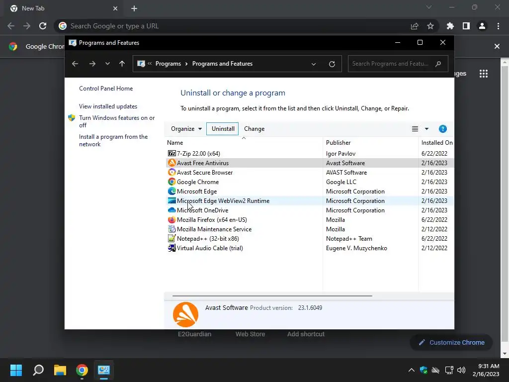This screenshot has height=382, width=509.
Task: Refresh the Programs and Features list
Action: click(x=332, y=64)
